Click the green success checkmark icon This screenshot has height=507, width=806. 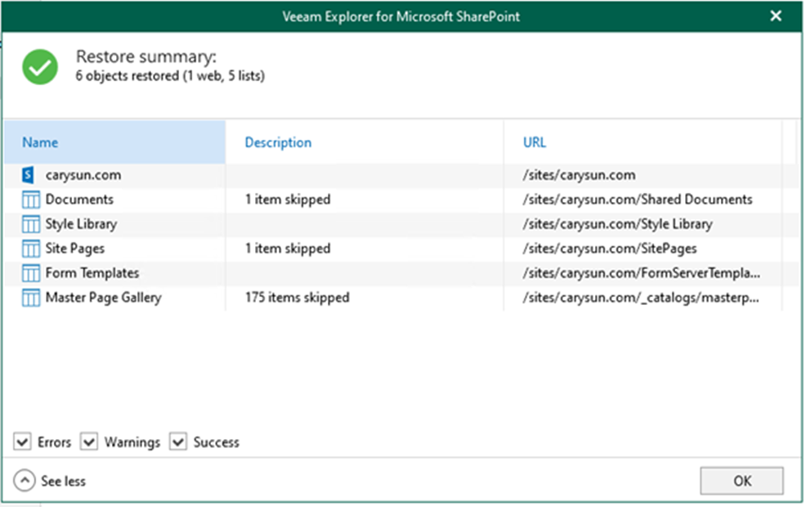[40, 67]
